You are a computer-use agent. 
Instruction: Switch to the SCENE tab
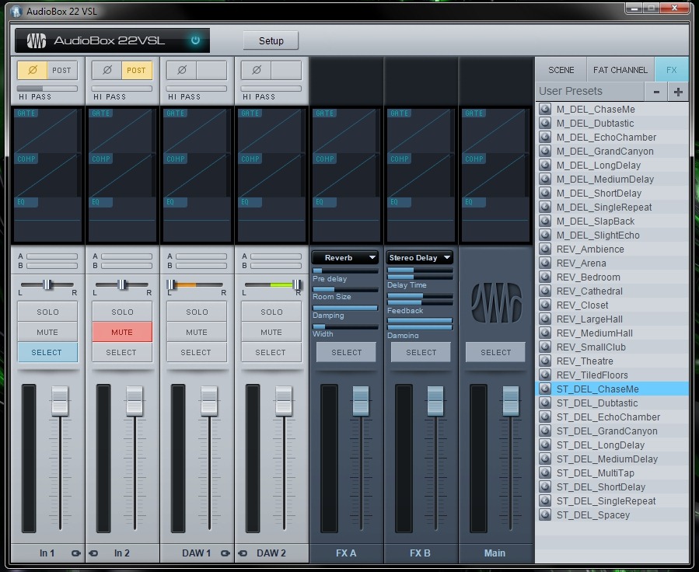pos(561,70)
